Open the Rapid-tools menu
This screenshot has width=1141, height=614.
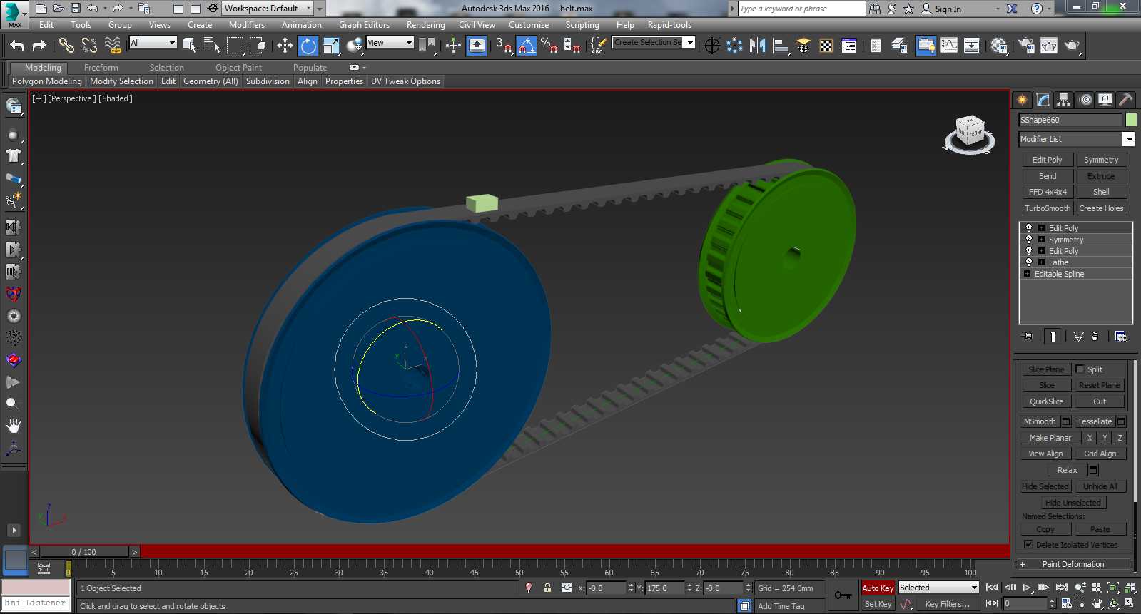(669, 25)
